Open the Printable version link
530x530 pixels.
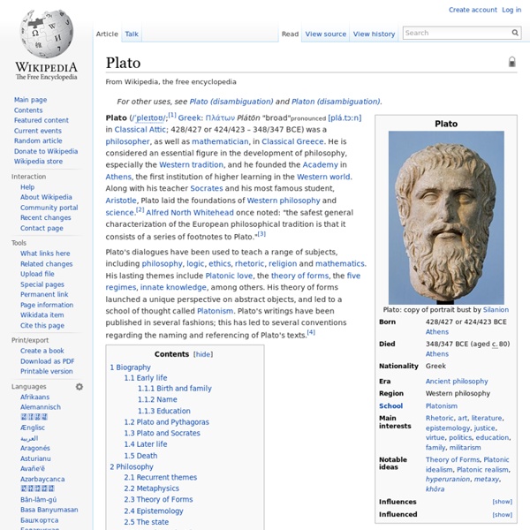tap(46, 371)
